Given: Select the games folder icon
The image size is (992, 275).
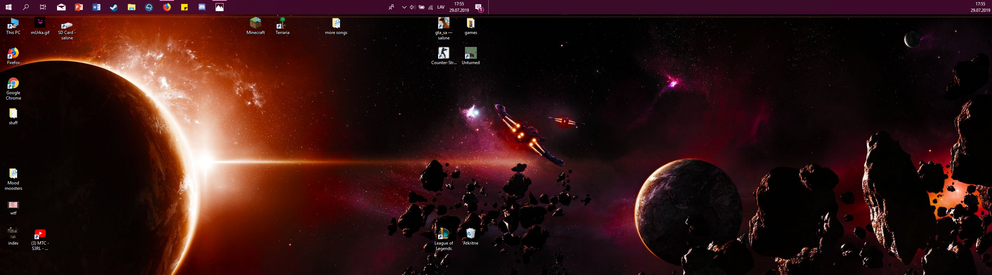Looking at the screenshot, I should [471, 26].
